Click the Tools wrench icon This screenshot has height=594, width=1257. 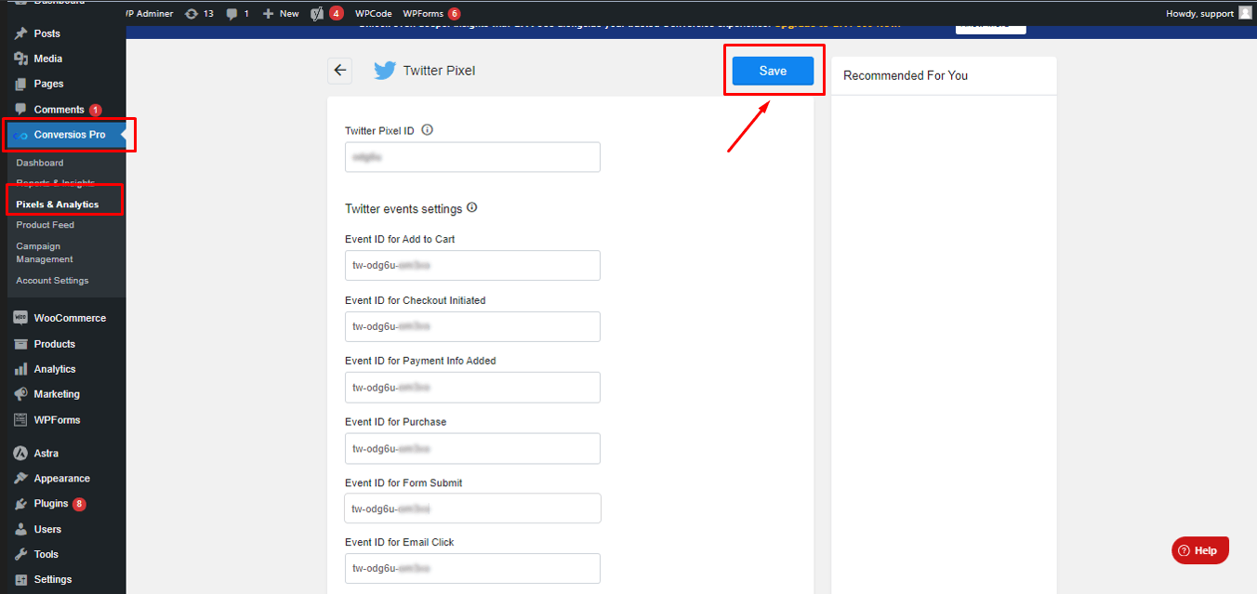(20, 554)
